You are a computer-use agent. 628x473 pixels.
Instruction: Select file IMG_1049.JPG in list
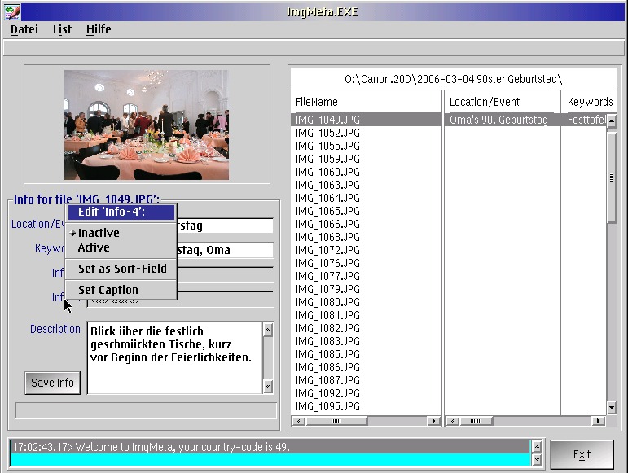coord(366,120)
